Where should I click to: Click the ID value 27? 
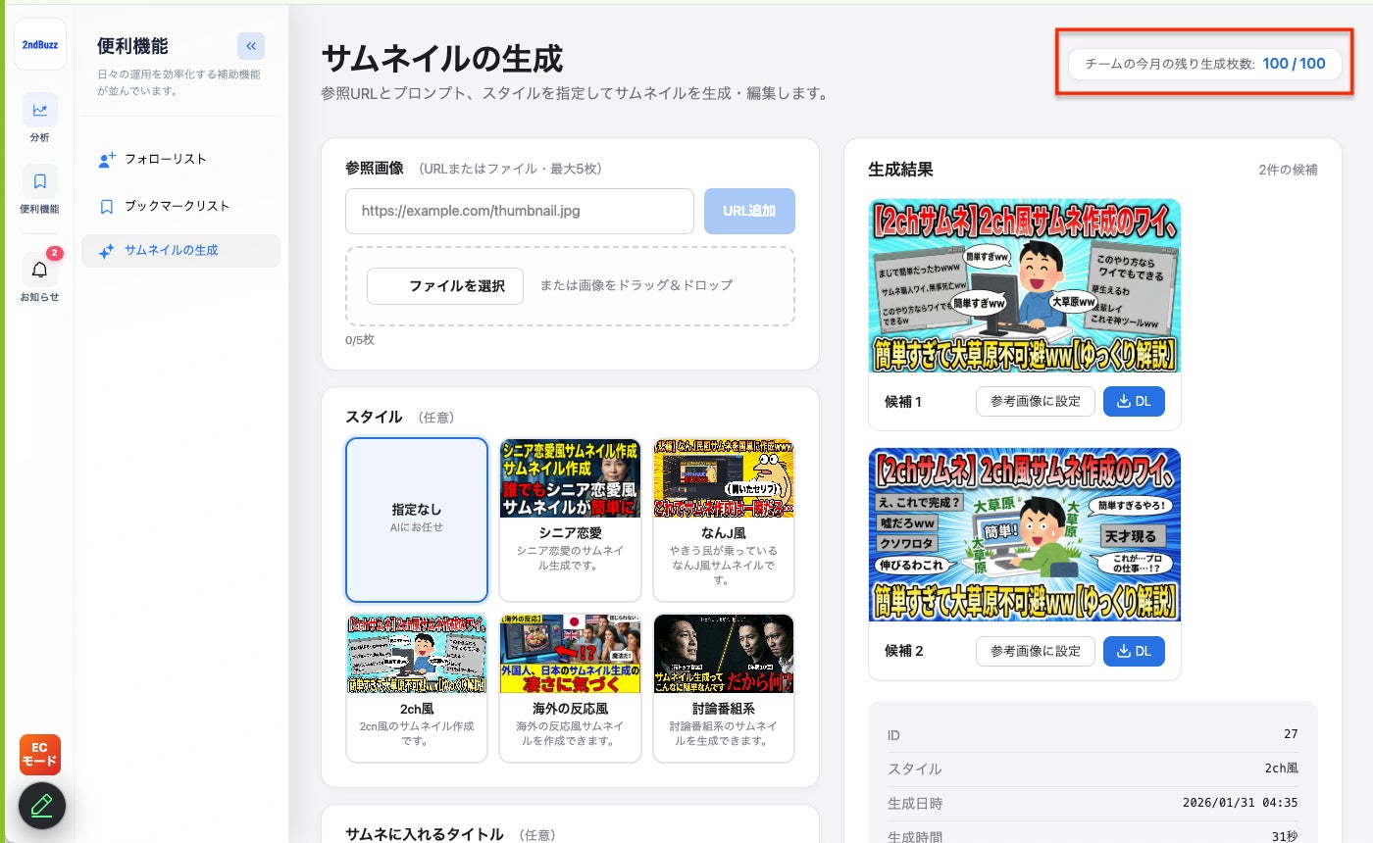1291,734
